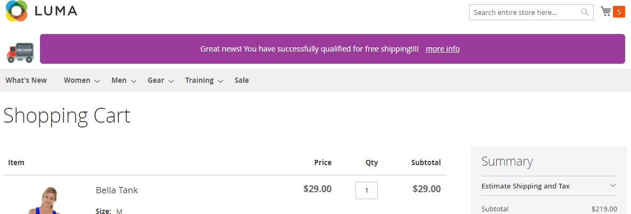Open the Sale menu item
This screenshot has height=214, width=631.
241,80
